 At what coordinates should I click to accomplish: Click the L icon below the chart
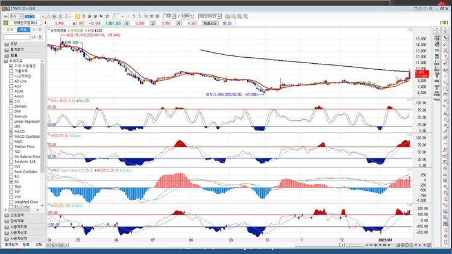coord(420,245)
